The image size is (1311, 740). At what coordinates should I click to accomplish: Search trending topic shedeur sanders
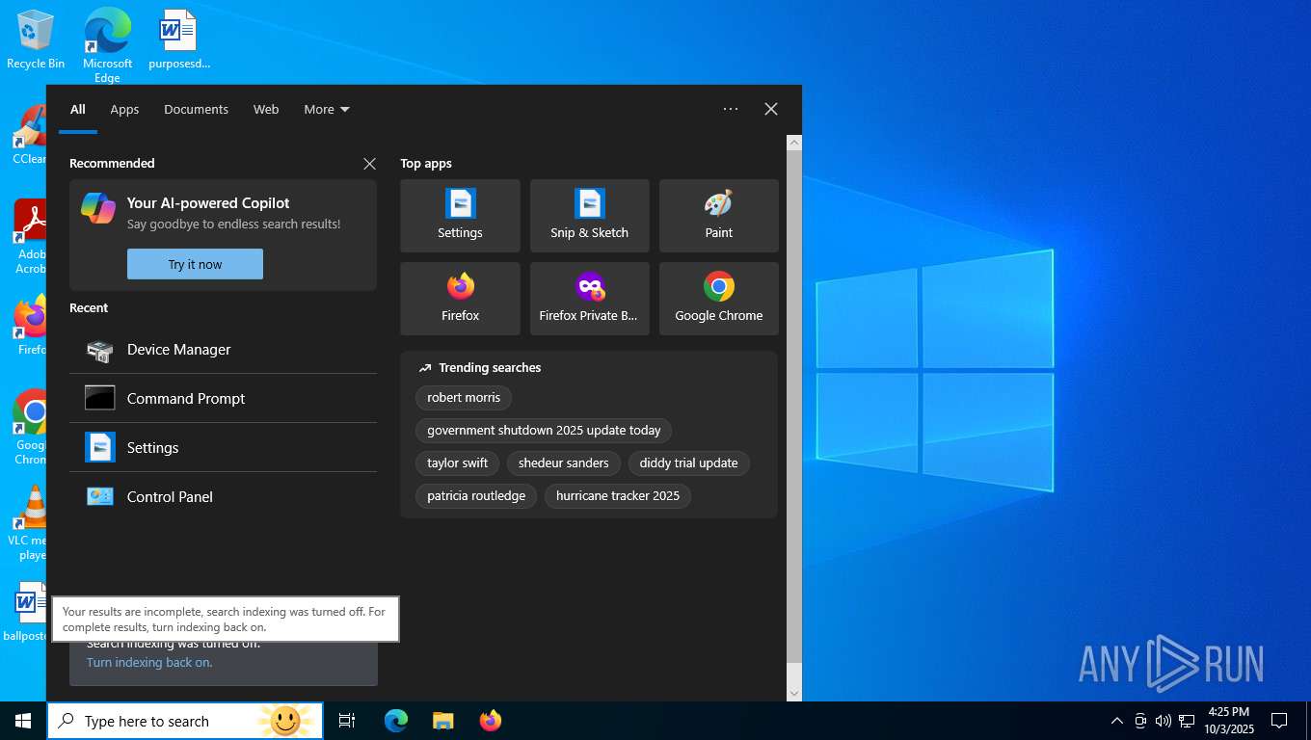pos(564,463)
